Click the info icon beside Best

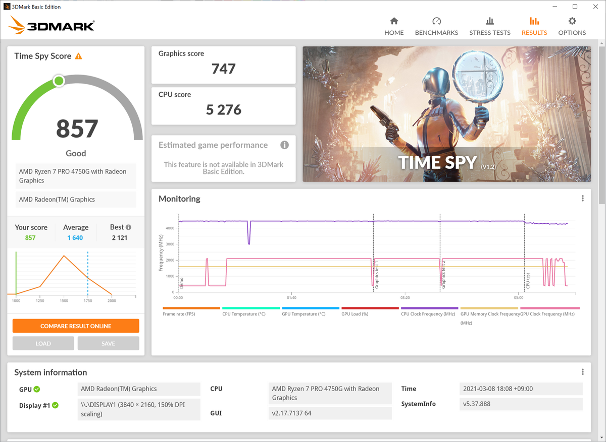(x=128, y=227)
